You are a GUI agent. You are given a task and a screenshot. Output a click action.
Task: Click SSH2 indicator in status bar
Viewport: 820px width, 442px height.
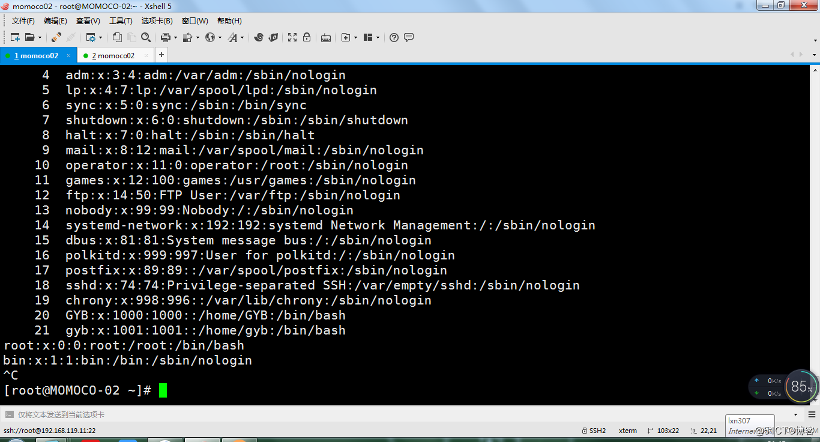pyautogui.click(x=594, y=431)
